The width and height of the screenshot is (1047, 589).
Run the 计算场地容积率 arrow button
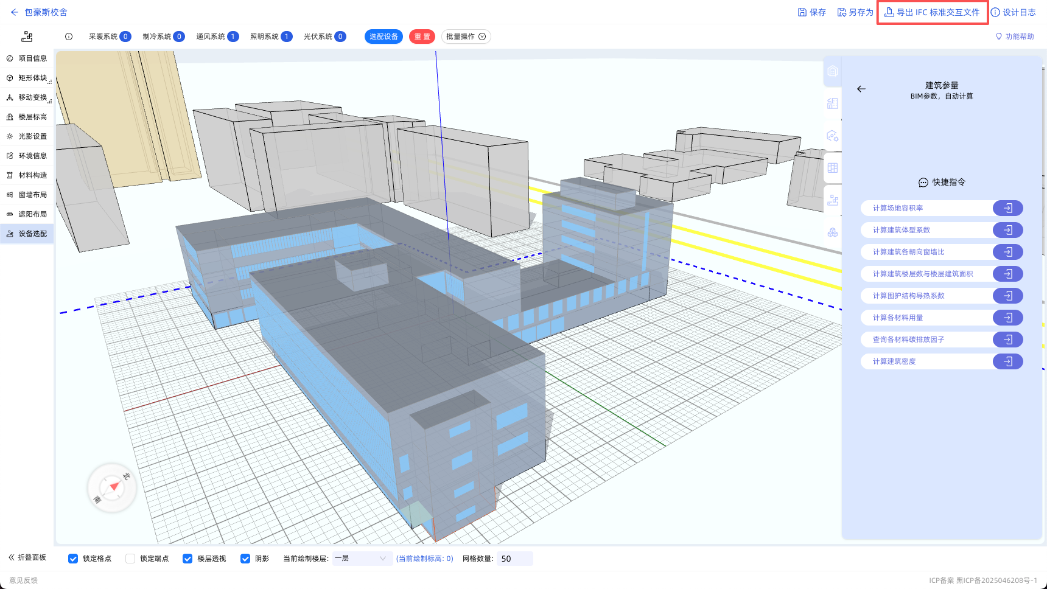click(1007, 208)
